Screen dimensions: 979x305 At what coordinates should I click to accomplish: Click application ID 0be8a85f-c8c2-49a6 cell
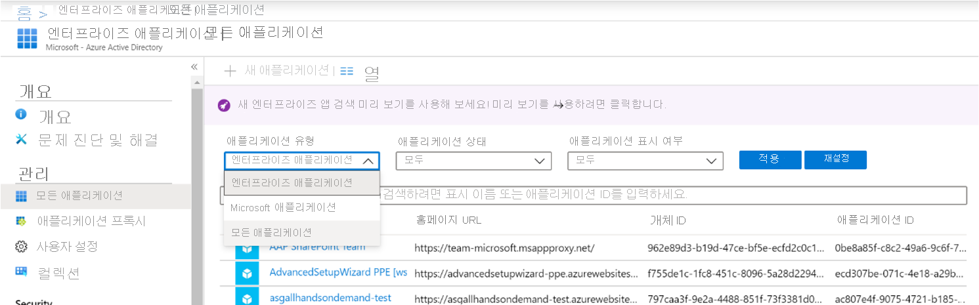[x=901, y=248]
